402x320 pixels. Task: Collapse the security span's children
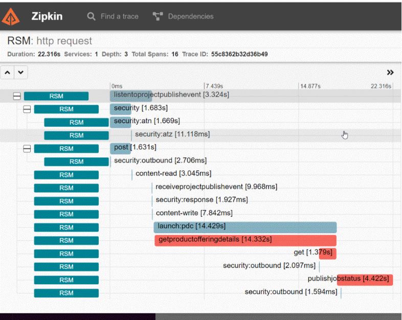coord(27,109)
